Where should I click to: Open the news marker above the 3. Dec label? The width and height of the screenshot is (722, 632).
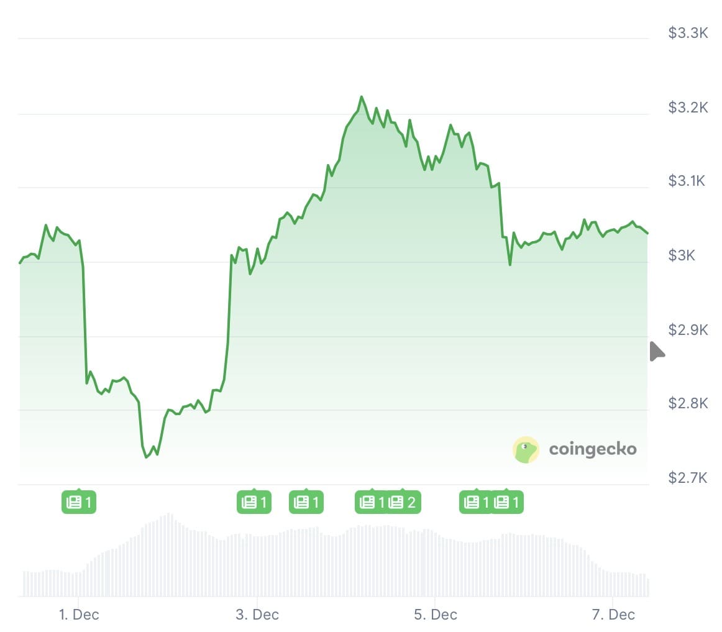(x=254, y=502)
